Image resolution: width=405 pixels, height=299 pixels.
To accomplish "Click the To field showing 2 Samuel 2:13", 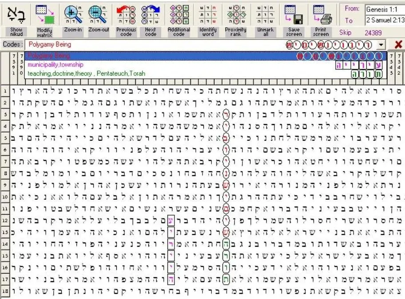I will pos(385,20).
